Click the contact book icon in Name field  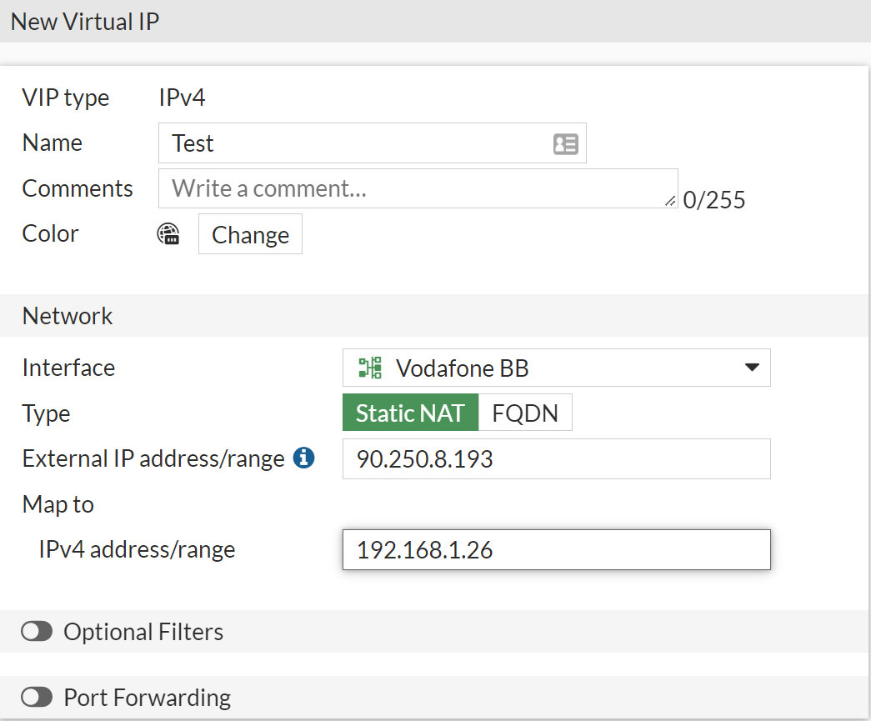coord(566,143)
